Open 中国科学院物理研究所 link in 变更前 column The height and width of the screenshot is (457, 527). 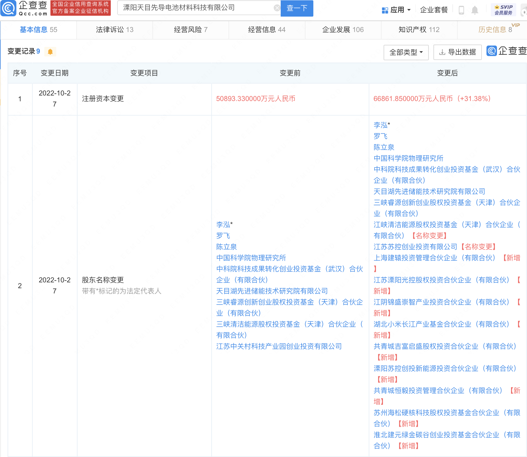point(251,258)
